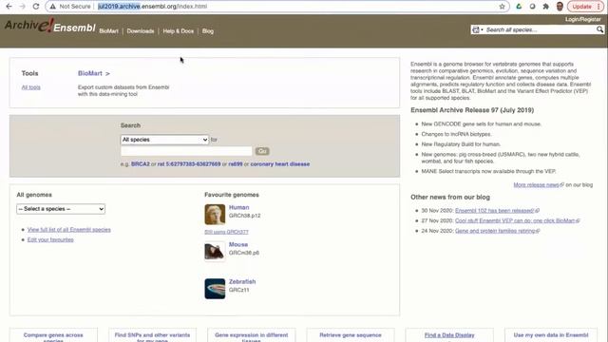The width and height of the screenshot is (608, 342).
Task: Open the Extensions puzzle icon
Action: [x=545, y=7]
